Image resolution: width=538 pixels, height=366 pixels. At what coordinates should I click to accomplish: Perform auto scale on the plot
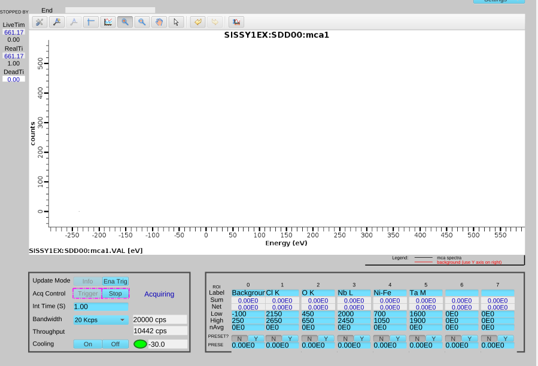coord(108,22)
